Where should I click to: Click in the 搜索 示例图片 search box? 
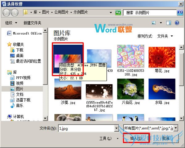click(150, 13)
